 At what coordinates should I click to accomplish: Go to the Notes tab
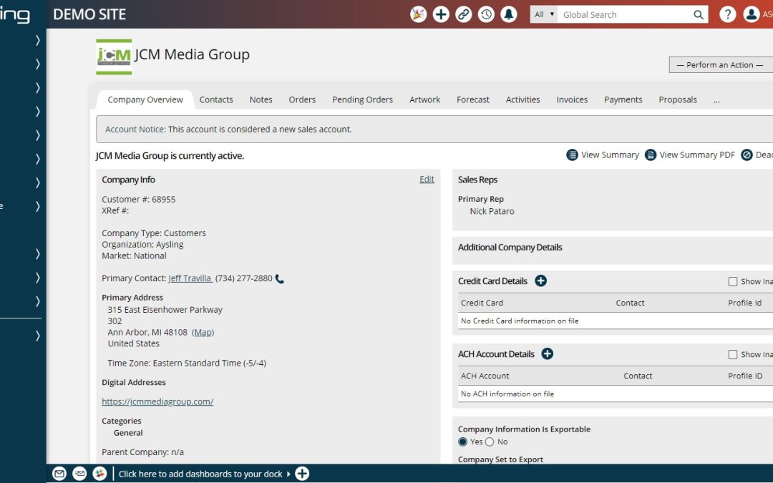261,99
